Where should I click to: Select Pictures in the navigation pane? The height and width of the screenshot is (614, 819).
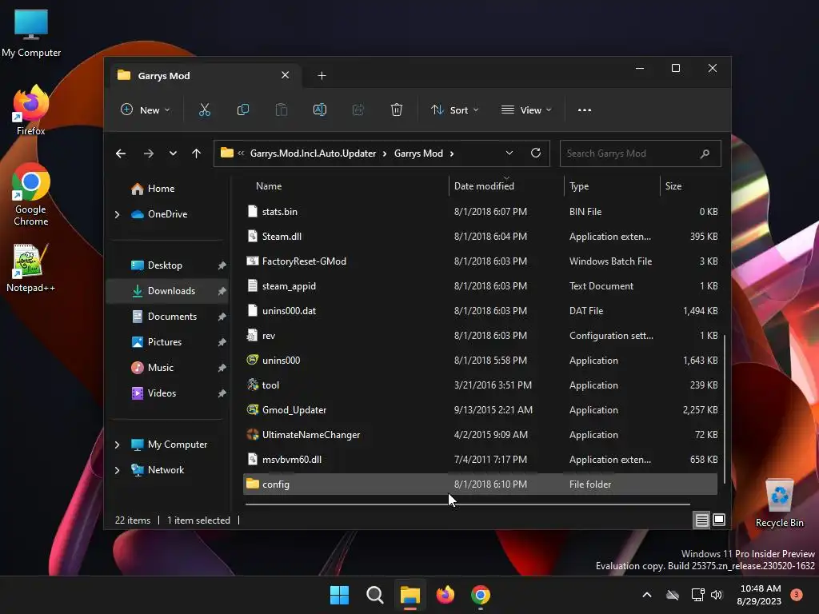[167, 342]
